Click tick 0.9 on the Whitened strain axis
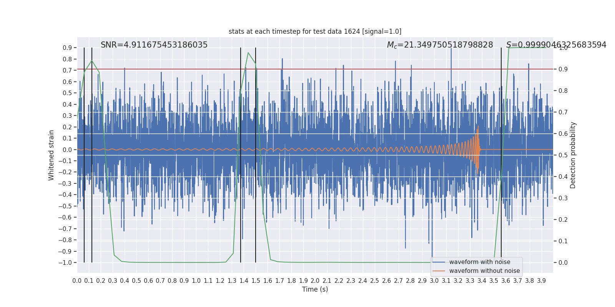 (67, 48)
